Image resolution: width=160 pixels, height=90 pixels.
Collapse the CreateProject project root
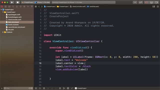click(x=1, y=9)
